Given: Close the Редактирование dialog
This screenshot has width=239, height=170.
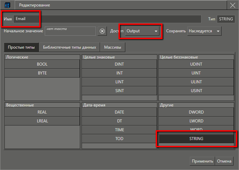Looking at the screenshot, I should pyautogui.click(x=232, y=5).
